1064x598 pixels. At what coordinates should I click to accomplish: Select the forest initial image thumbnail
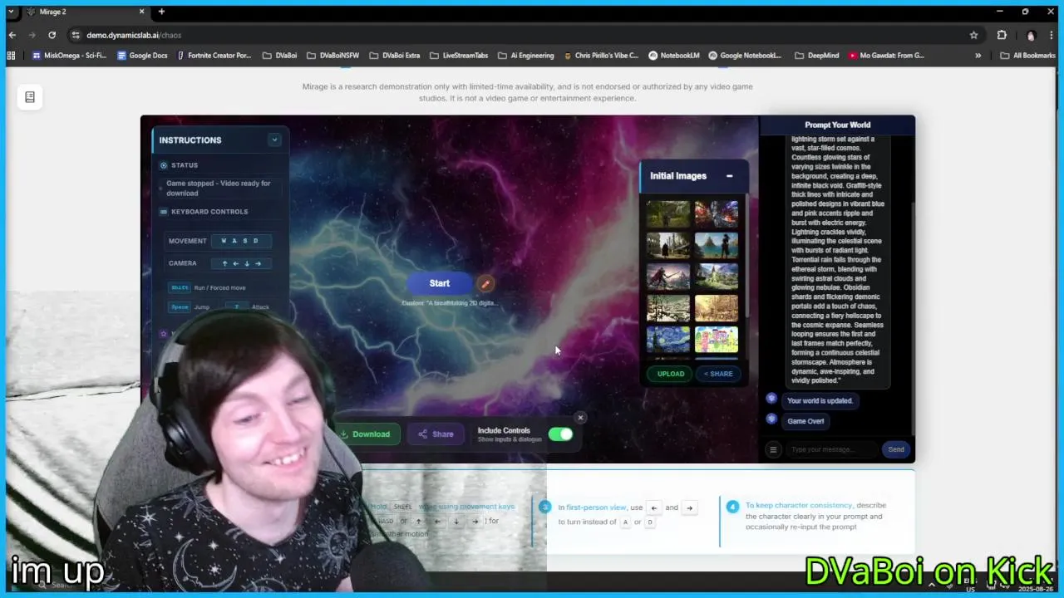(668, 214)
